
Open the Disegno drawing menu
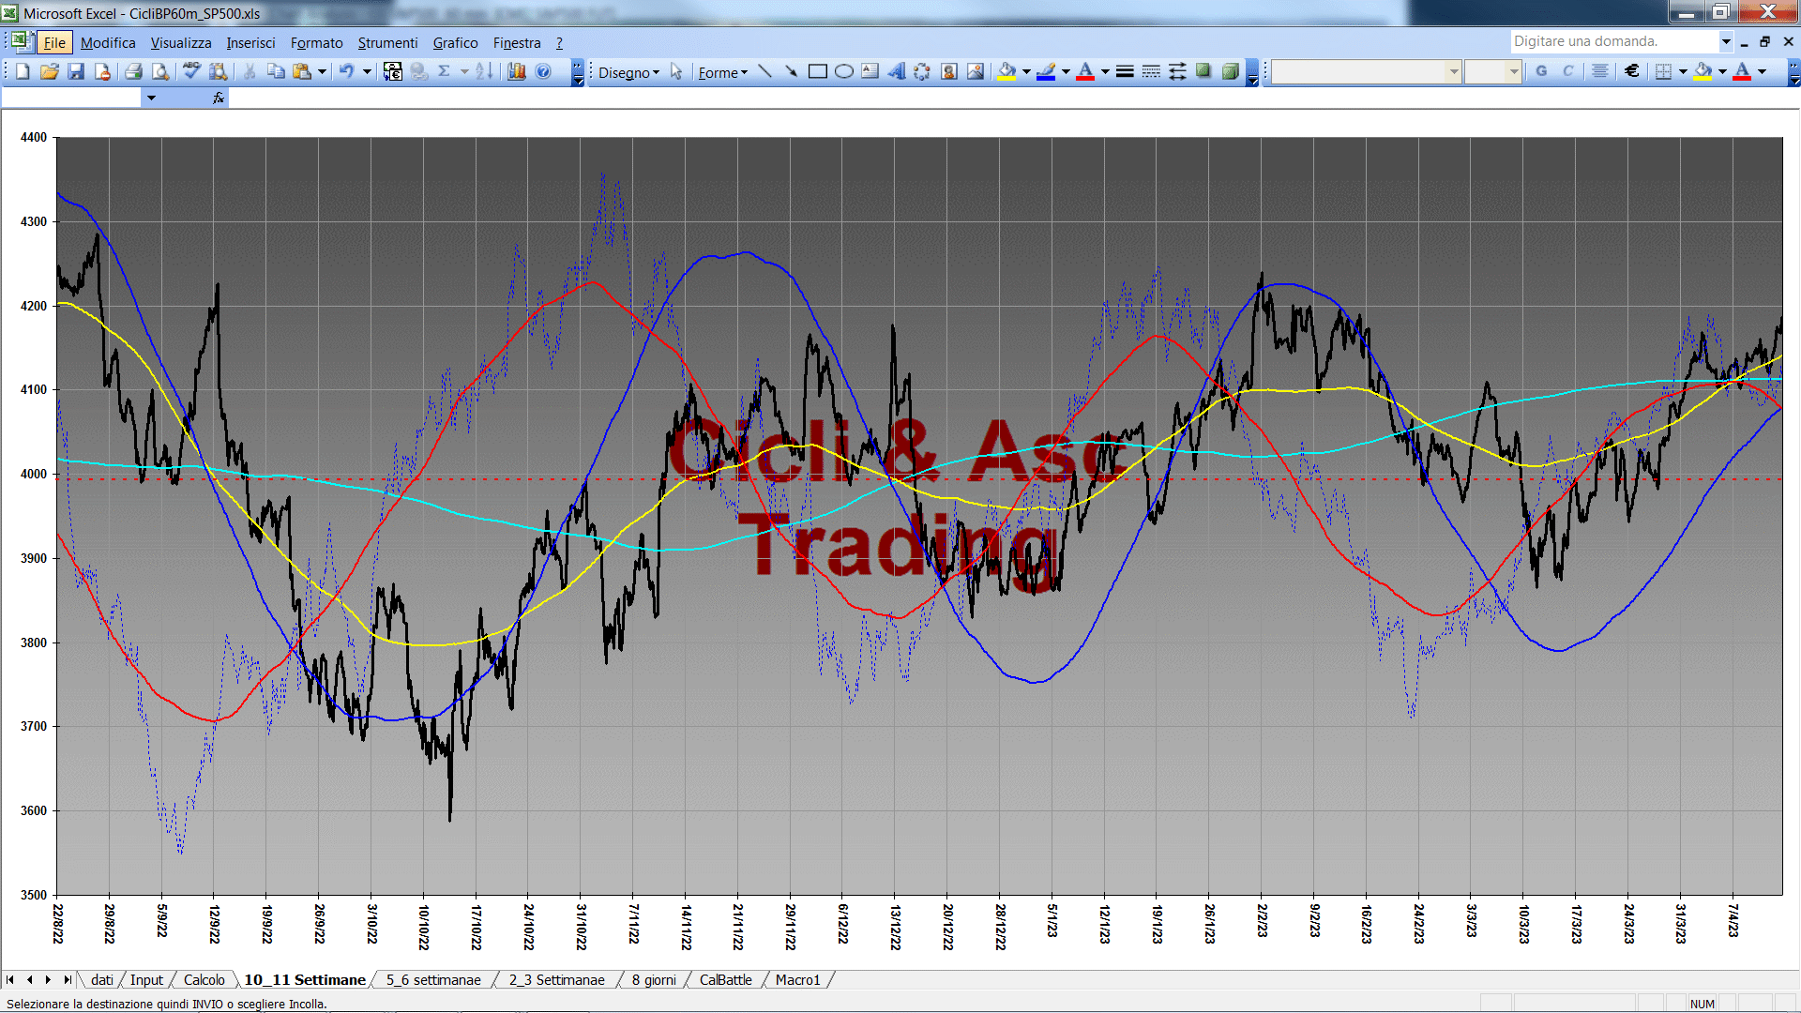click(628, 72)
